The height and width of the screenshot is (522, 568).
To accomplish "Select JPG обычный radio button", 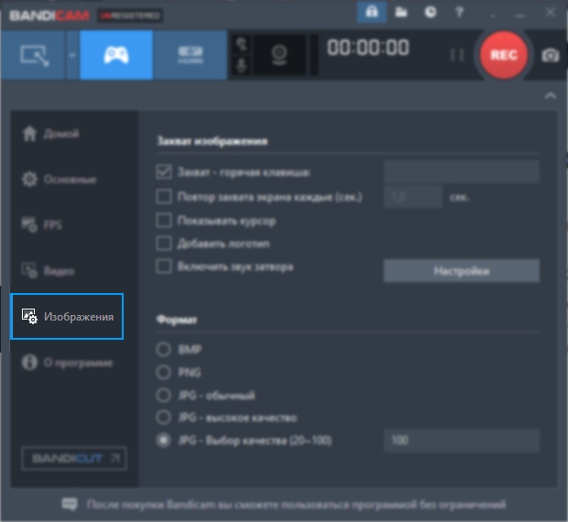I will (x=163, y=395).
